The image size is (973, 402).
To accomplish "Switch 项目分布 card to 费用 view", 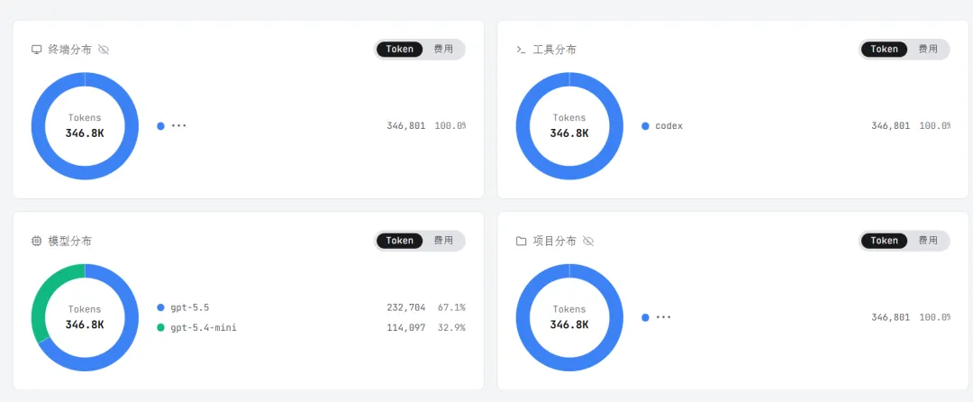I will [x=928, y=240].
